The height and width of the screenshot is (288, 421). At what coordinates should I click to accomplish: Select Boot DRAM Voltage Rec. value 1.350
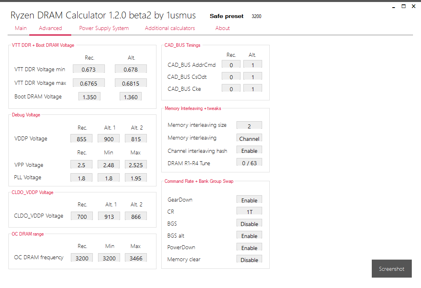point(89,97)
